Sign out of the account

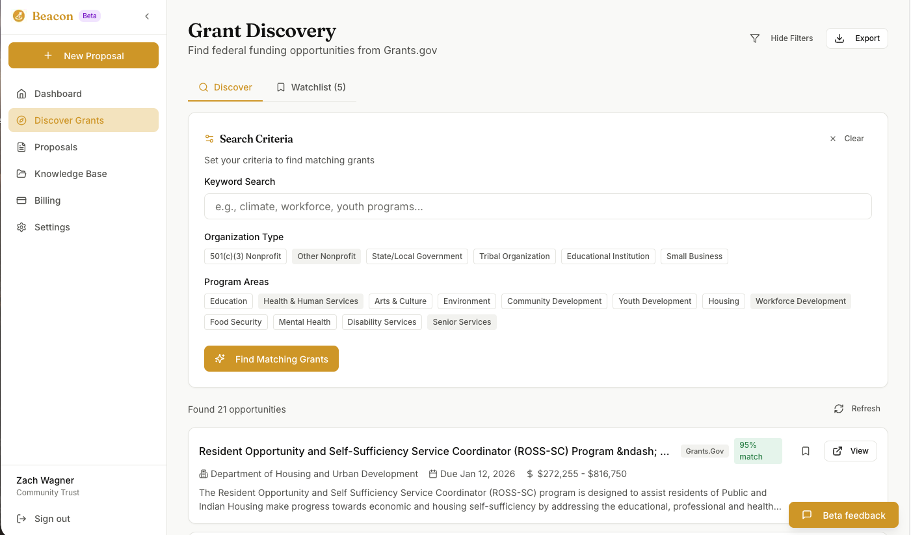43,519
